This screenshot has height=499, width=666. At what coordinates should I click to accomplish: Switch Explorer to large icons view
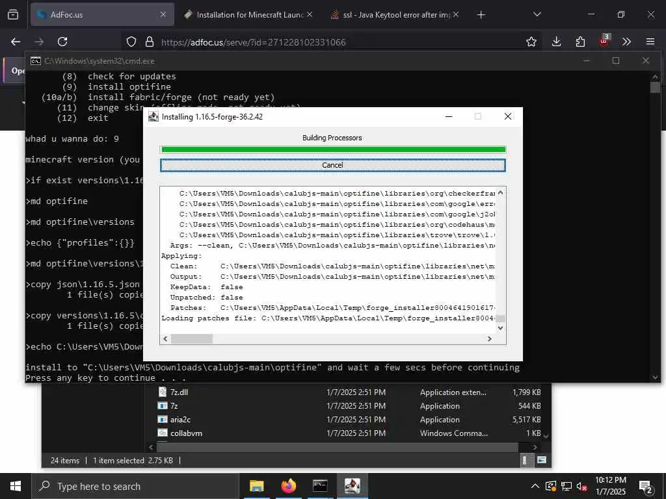point(542,460)
